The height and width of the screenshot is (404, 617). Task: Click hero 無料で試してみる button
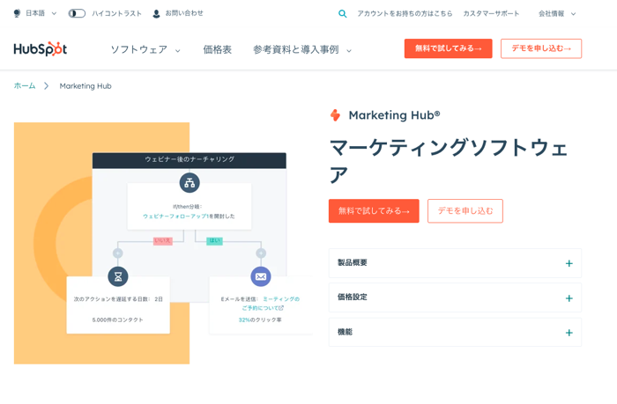[374, 211]
